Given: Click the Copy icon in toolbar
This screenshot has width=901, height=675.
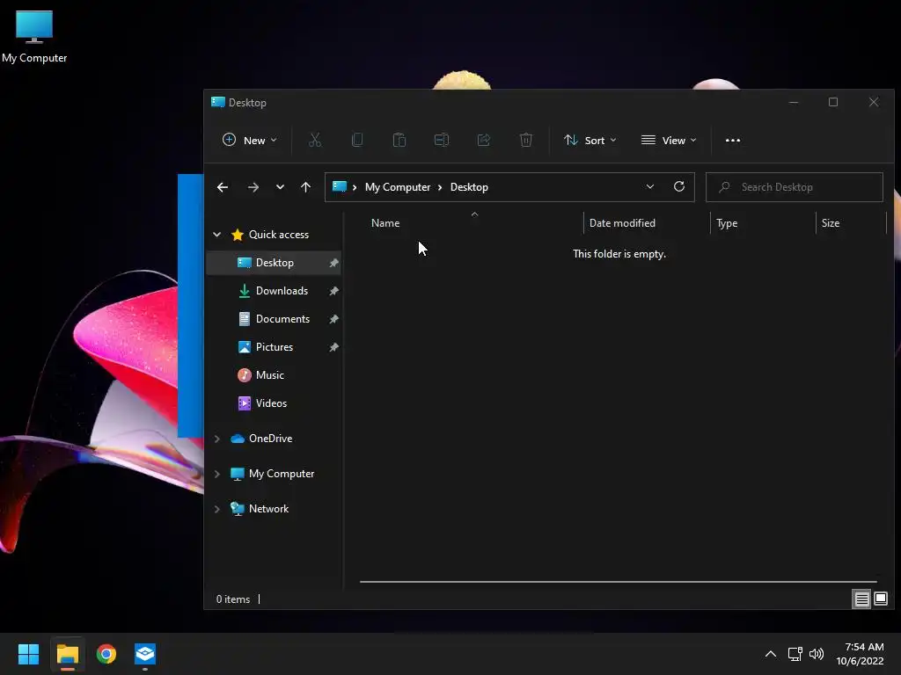Looking at the screenshot, I should tap(357, 140).
